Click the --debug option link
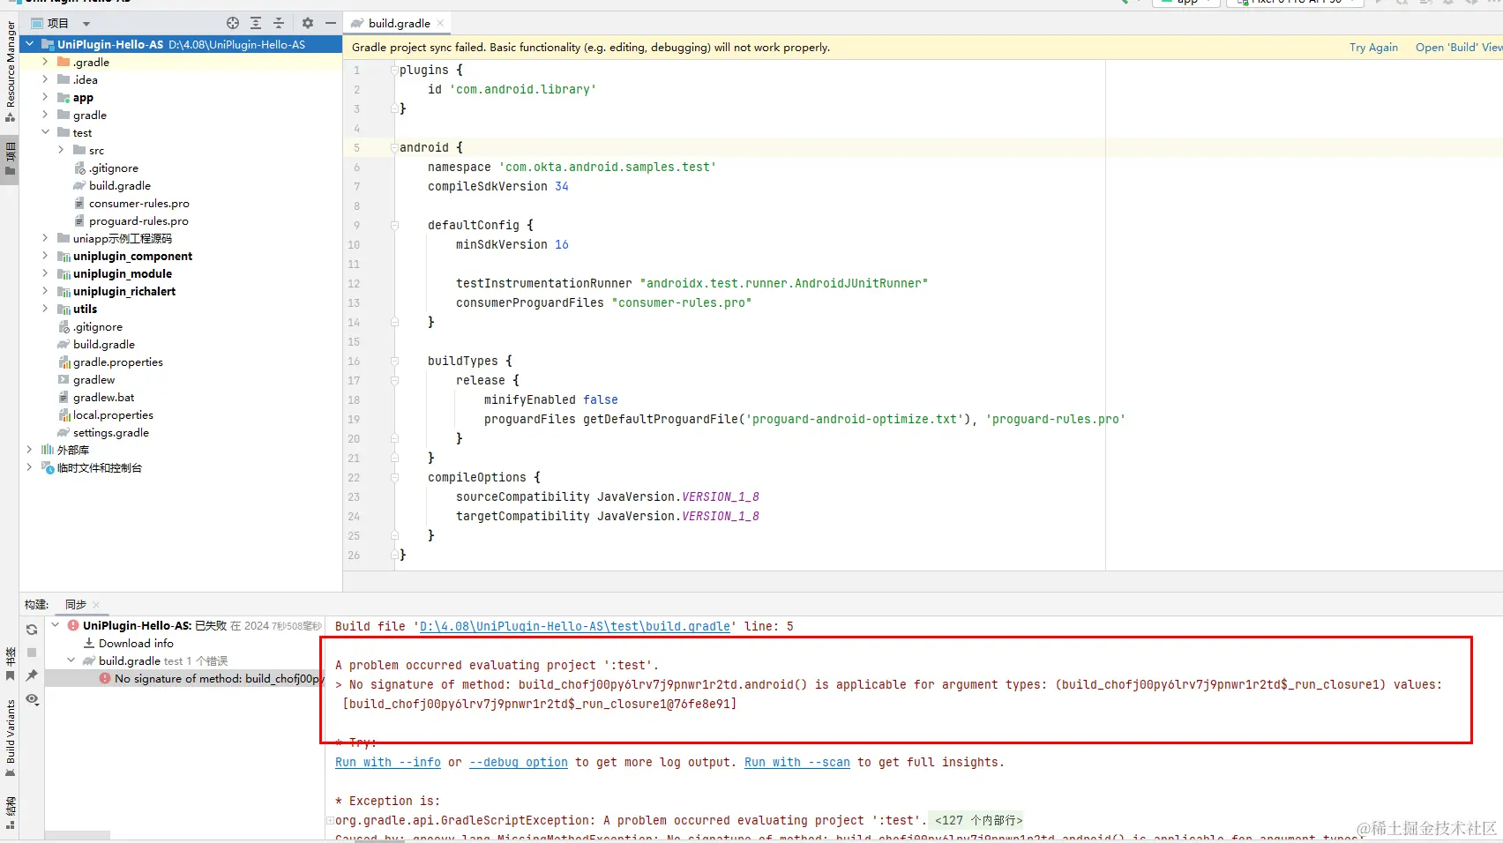The image size is (1503, 843). tap(519, 762)
